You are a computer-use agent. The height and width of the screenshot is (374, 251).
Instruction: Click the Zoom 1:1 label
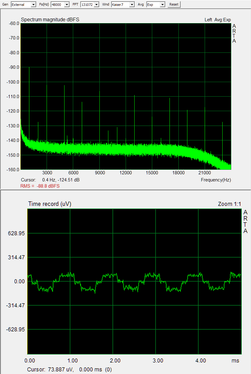(x=229, y=204)
